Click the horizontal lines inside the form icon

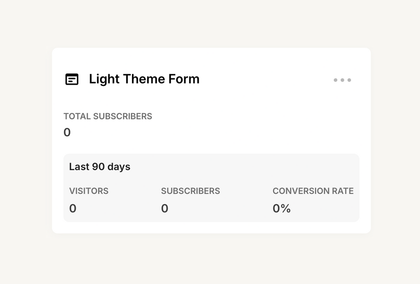click(72, 81)
